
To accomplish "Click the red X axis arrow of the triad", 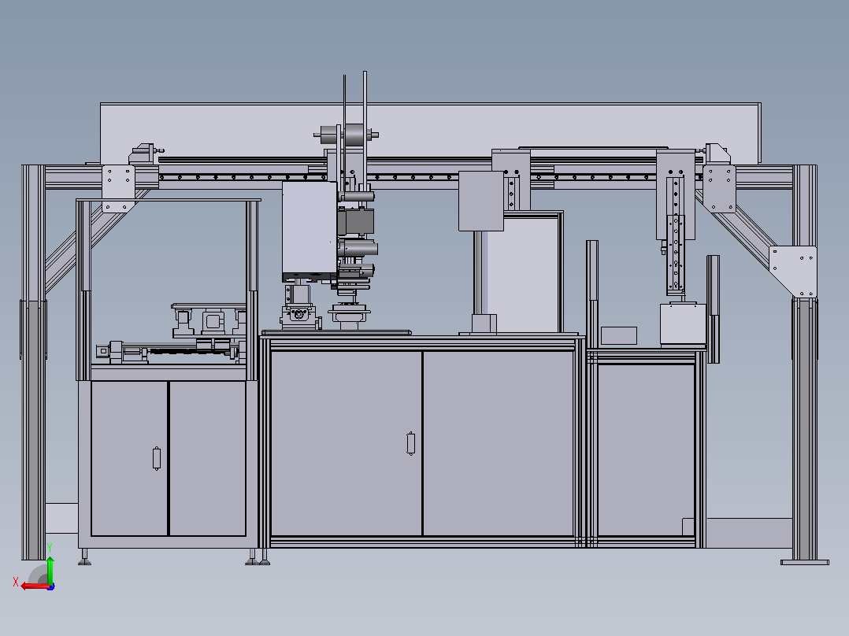I will pyautogui.click(x=35, y=586).
